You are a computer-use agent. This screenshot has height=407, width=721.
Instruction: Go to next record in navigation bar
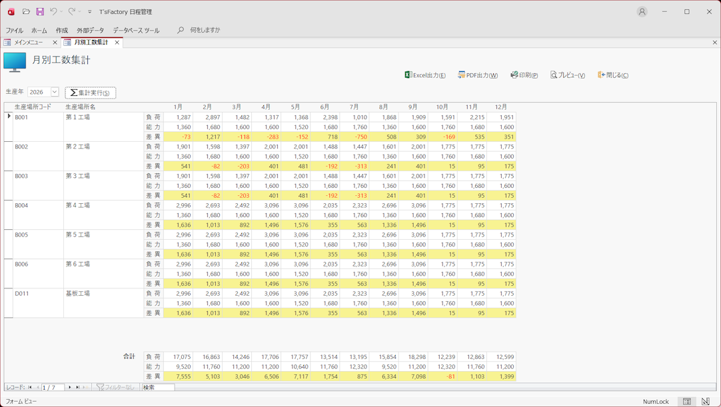pyautogui.click(x=69, y=387)
